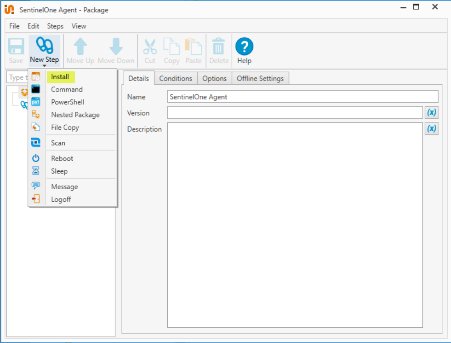Click the Message speech bubble icon

36,186
